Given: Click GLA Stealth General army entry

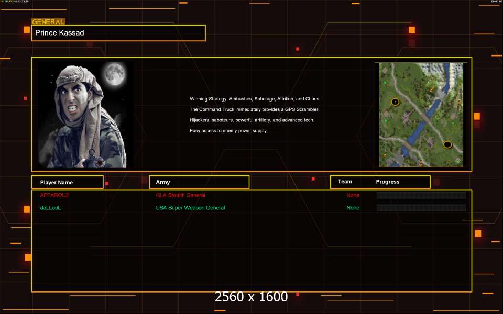Looking at the screenshot, I should (x=180, y=195).
